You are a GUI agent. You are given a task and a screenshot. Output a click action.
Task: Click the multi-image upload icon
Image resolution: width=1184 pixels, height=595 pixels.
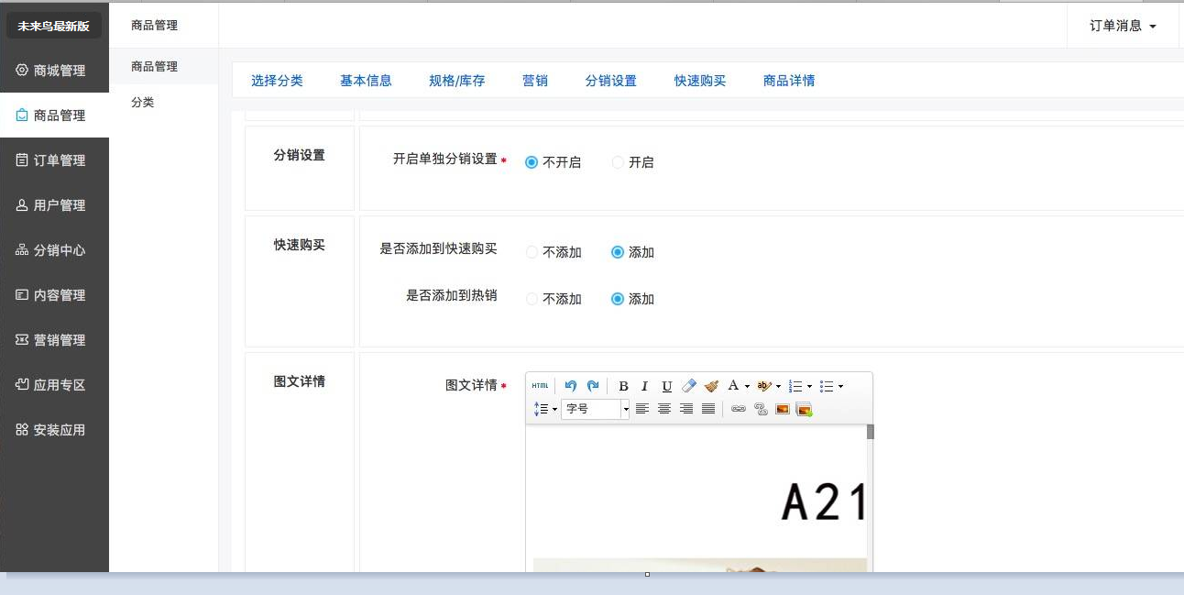[x=804, y=409]
